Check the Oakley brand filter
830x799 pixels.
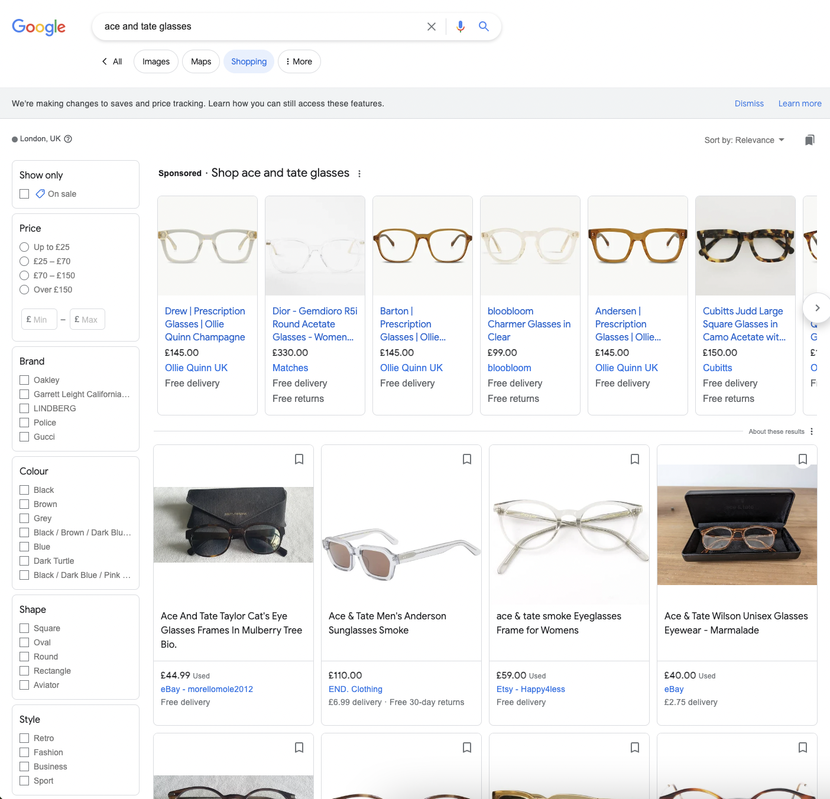(x=24, y=380)
